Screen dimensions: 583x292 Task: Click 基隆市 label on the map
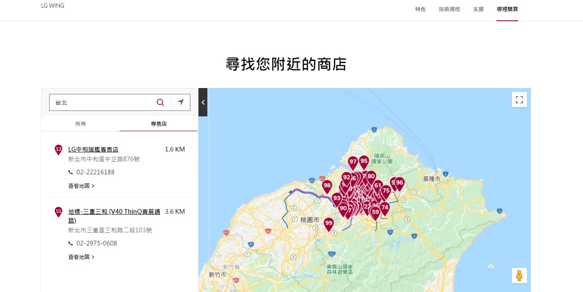(x=432, y=179)
